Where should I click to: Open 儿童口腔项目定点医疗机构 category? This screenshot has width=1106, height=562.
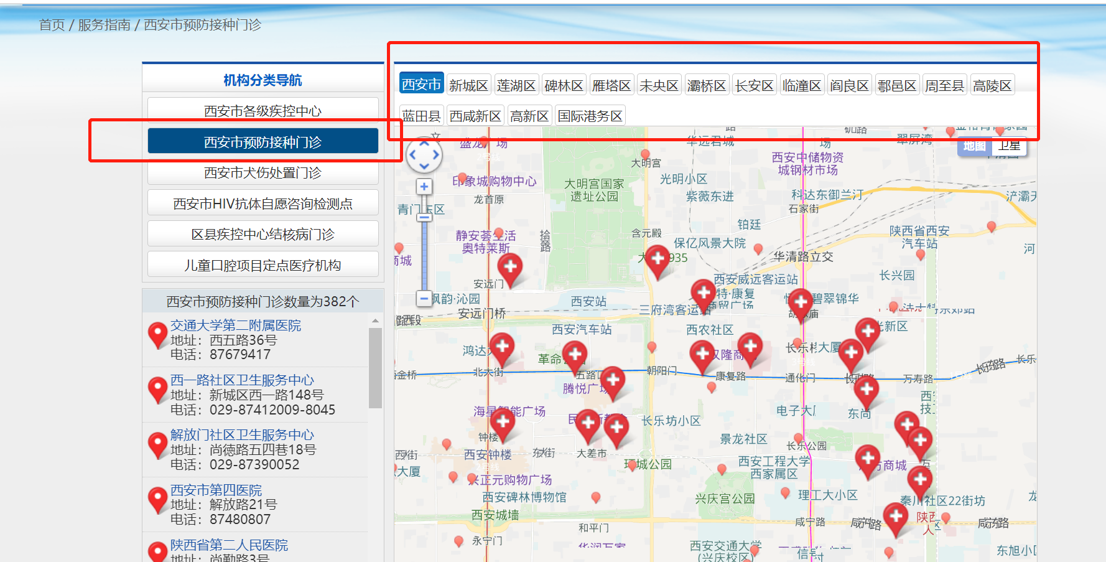(263, 265)
